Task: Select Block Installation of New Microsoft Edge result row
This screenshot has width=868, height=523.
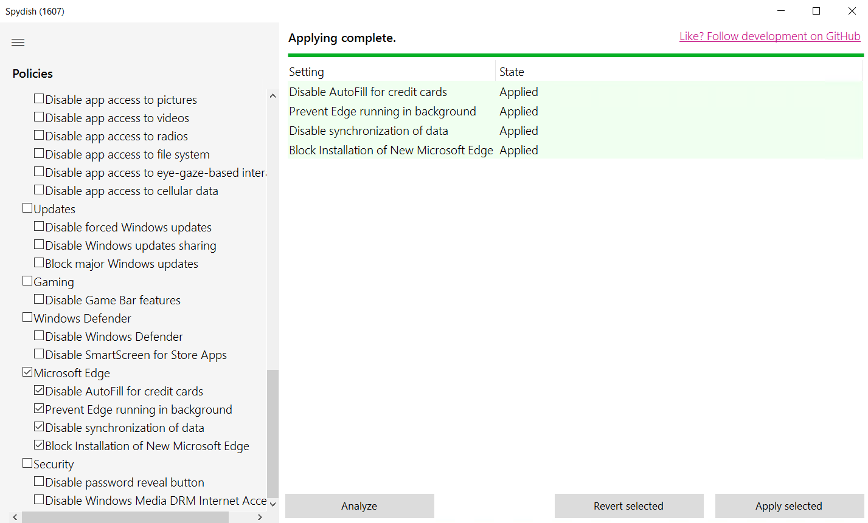Action: click(575, 150)
